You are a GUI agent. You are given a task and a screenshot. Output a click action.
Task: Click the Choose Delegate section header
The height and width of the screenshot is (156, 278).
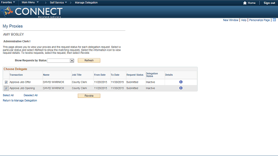[16, 69]
